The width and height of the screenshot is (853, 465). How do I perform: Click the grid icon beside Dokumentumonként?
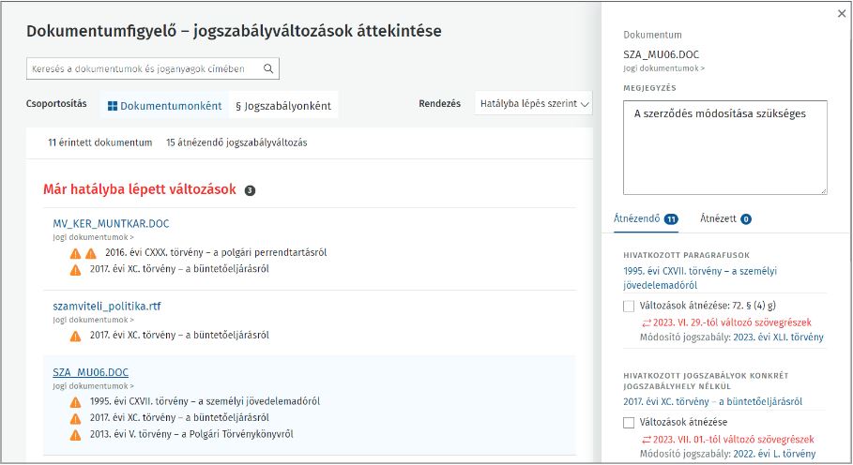click(113, 106)
